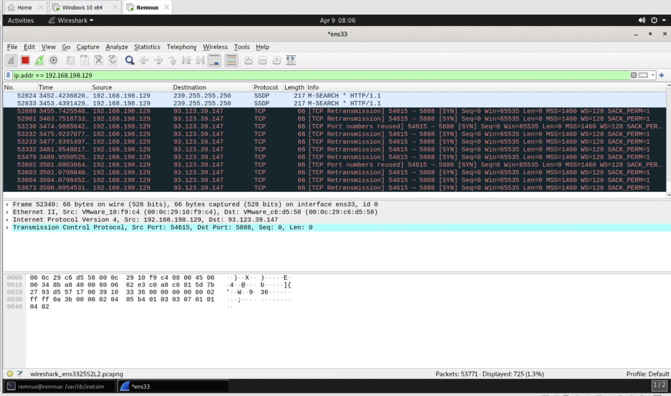Viewport: 671px width, 396px height.
Task: Sort packets by Info column header
Action: click(486, 87)
